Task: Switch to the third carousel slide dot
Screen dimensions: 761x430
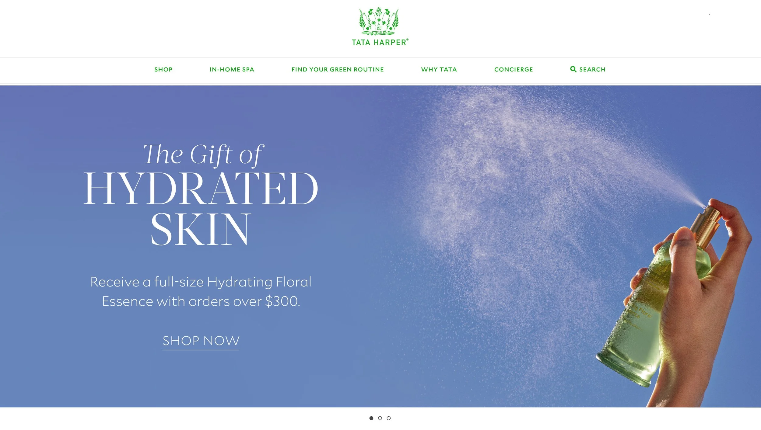Action: [389, 418]
